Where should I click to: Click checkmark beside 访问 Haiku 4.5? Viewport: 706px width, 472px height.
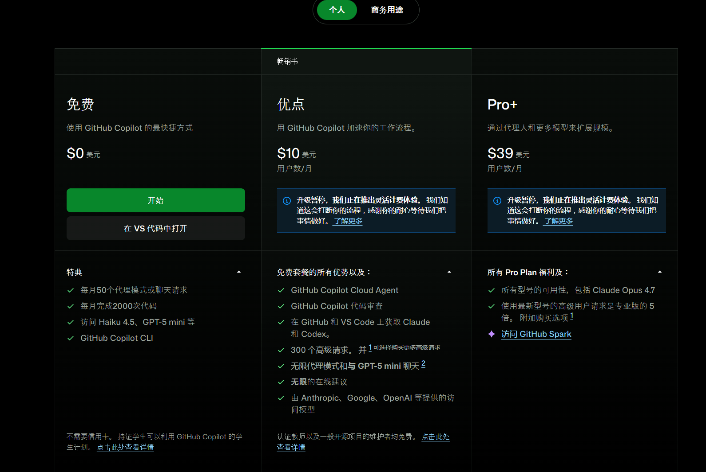[70, 322]
